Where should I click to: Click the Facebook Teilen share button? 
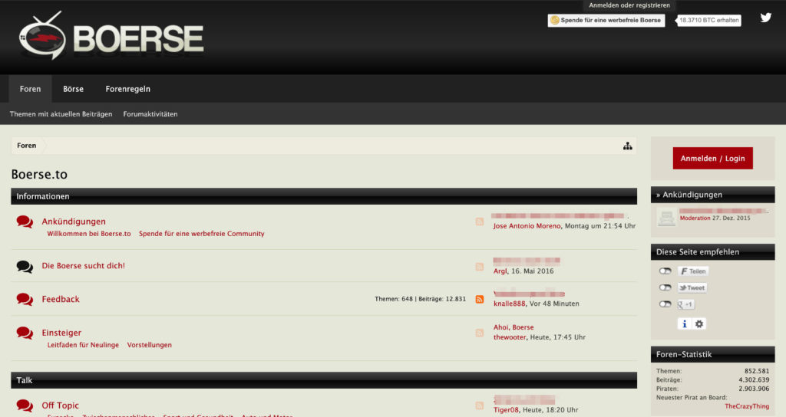point(693,271)
